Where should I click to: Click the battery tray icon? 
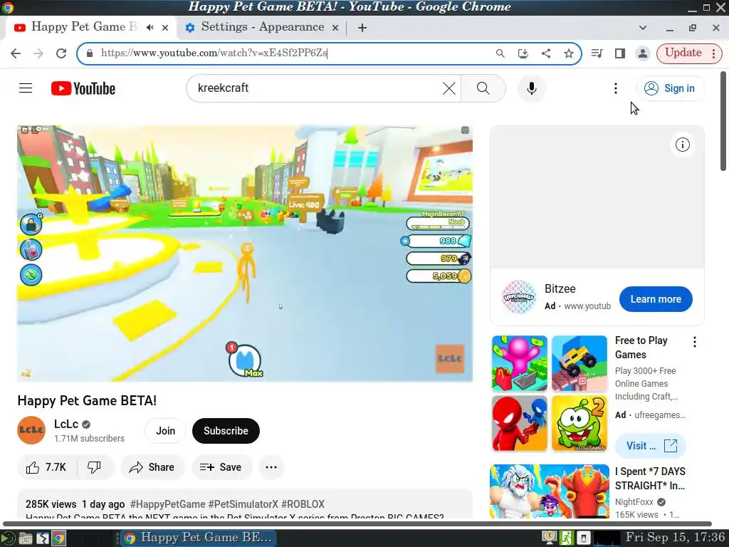tap(584, 538)
